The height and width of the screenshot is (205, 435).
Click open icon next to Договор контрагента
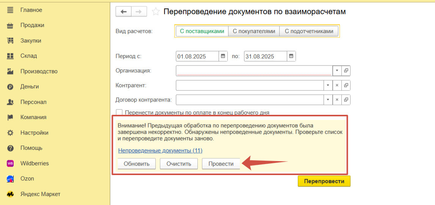(x=346, y=100)
